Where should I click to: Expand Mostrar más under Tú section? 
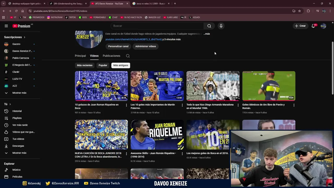[x=20, y=153]
